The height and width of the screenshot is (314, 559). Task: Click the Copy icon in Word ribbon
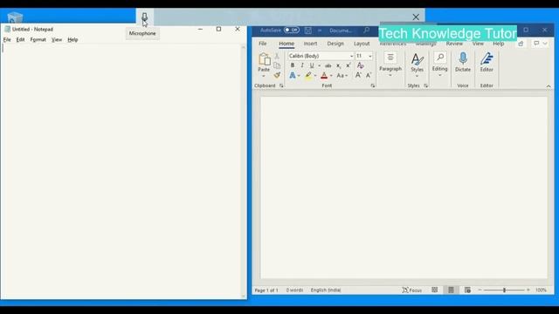pos(277,65)
